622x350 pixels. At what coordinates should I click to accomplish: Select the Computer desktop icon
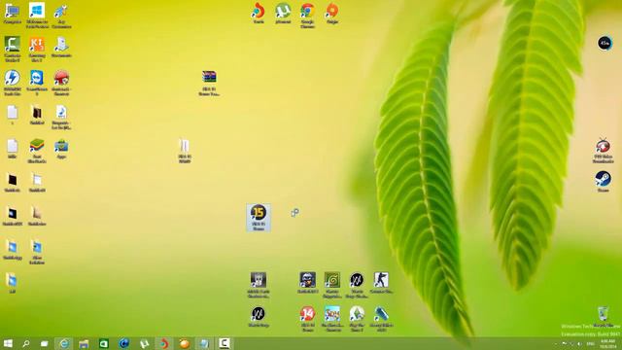13,11
